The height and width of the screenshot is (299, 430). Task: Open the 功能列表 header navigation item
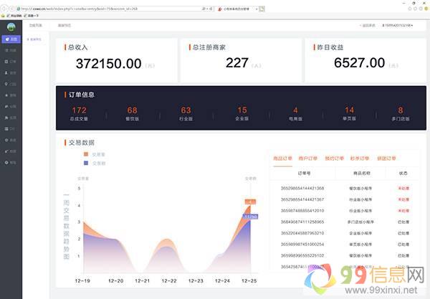[x=35, y=25]
